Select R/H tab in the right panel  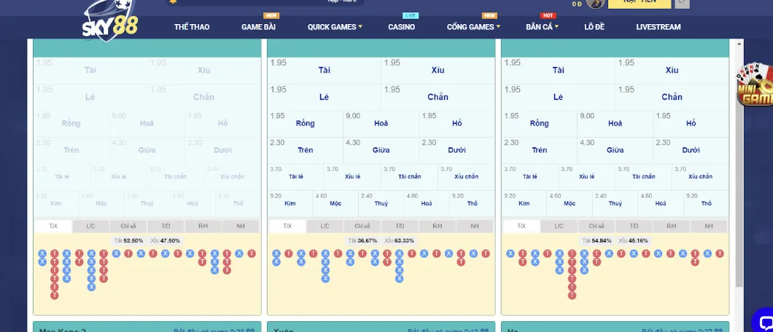(670, 226)
